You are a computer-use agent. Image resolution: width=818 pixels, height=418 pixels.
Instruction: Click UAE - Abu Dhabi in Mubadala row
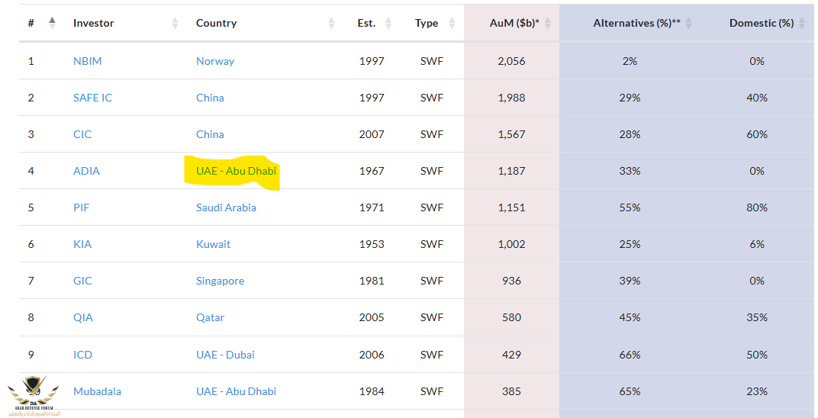[x=236, y=391]
